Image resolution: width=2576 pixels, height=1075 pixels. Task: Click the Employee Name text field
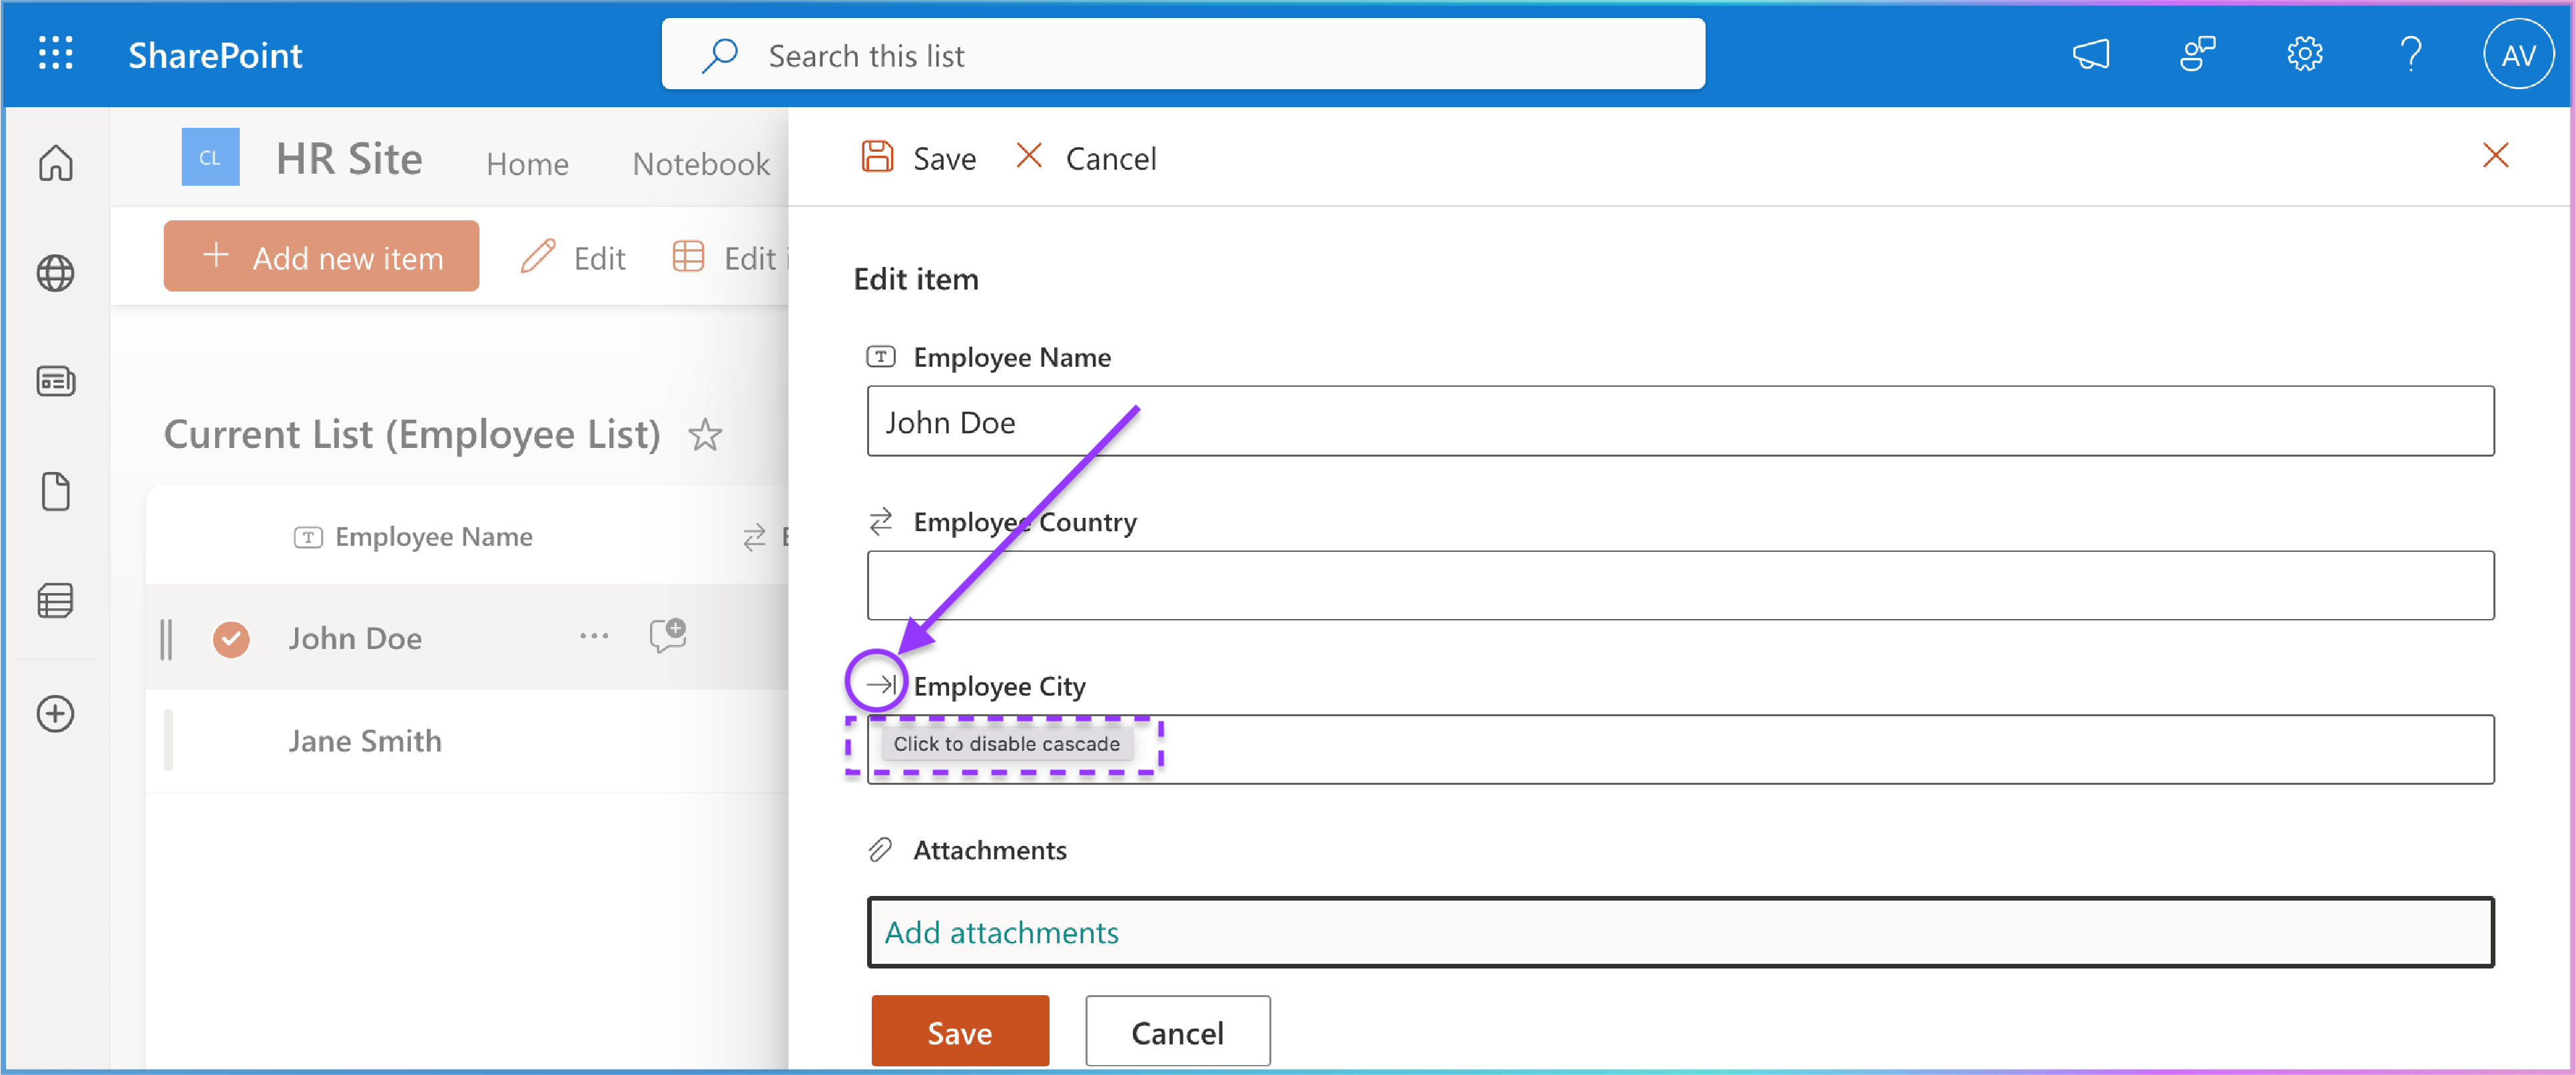tap(1680, 421)
